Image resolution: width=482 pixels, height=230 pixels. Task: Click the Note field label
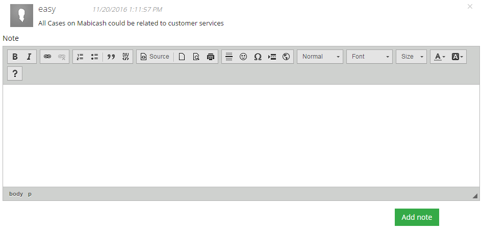pos(11,38)
